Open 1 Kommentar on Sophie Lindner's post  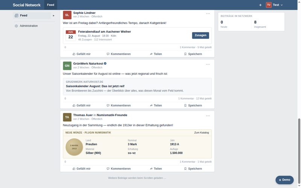coord(187,47)
